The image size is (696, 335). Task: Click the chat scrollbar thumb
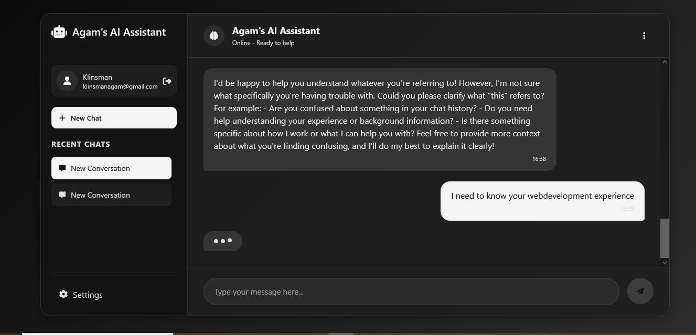tap(665, 238)
